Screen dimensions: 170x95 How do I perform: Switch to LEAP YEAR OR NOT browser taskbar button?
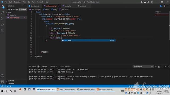pos(86,89)
